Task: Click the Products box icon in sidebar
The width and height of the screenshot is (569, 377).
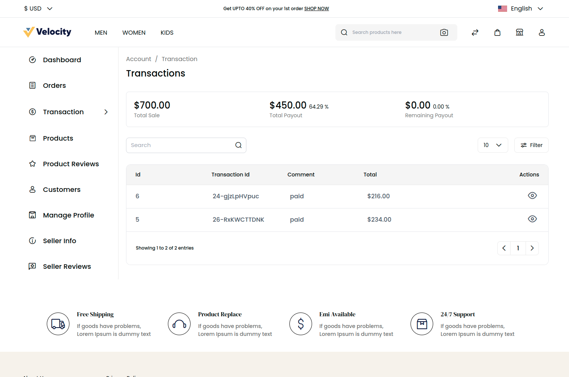Action: pos(32,138)
